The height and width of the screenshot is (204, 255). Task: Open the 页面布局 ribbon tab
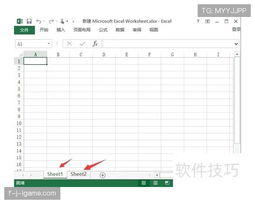[82, 30]
